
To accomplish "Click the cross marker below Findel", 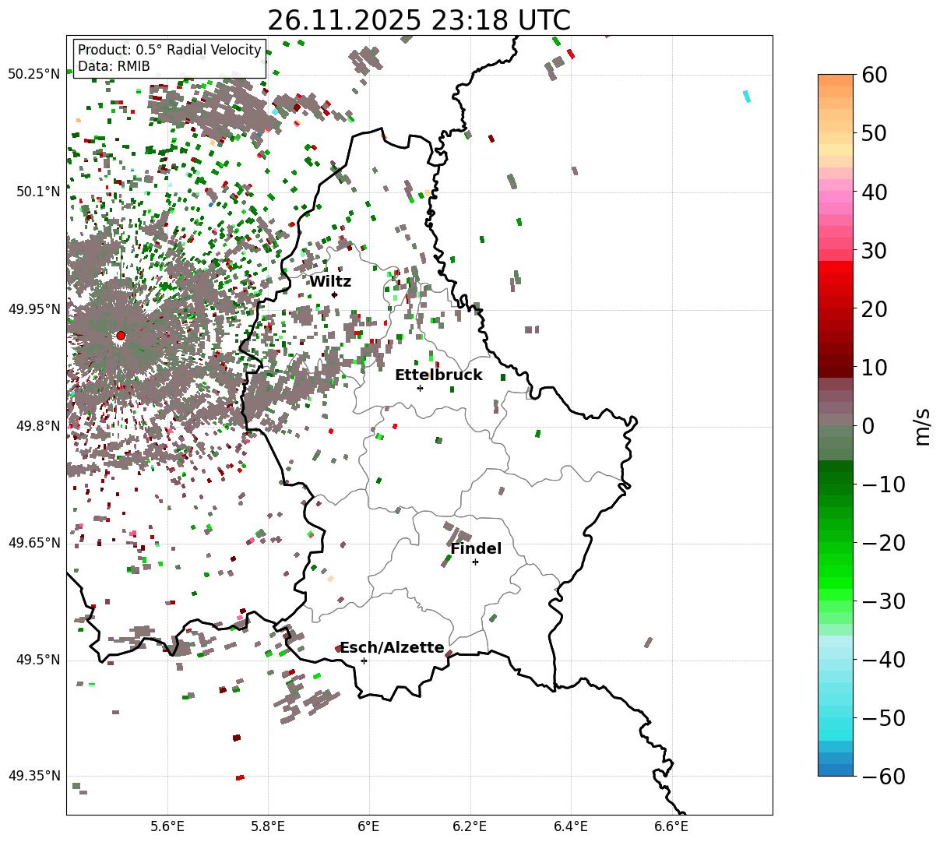I will [x=475, y=562].
